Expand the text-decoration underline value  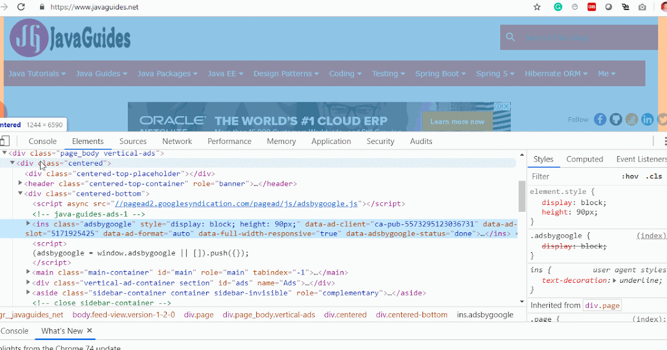tap(615, 281)
